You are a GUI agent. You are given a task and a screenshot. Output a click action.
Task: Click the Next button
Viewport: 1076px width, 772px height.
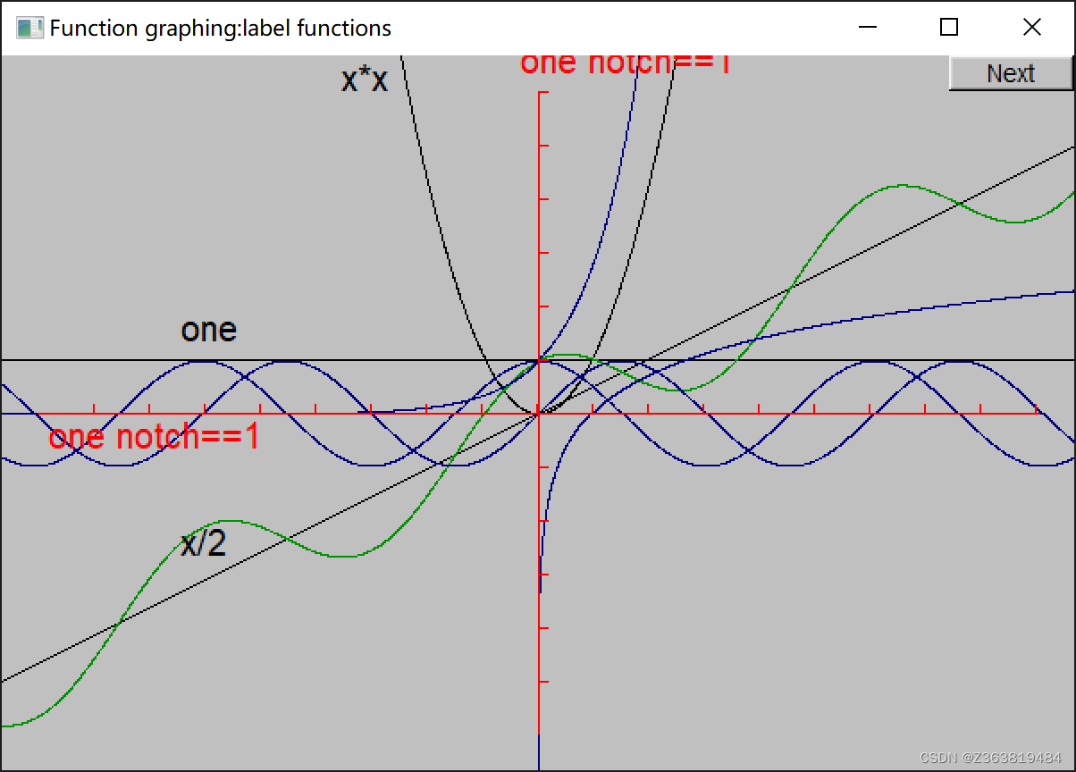point(1011,73)
